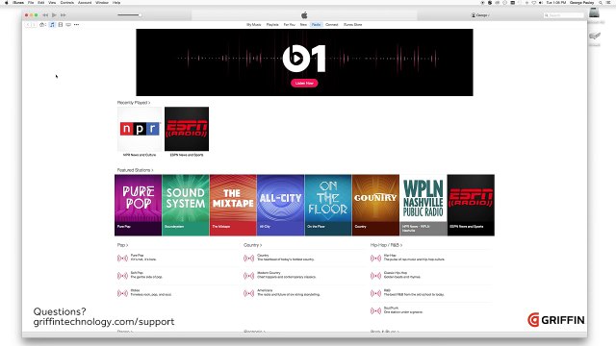Image resolution: width=616 pixels, height=346 pixels.
Task: Open the Pure Pop featured station tile
Action: click(138, 205)
